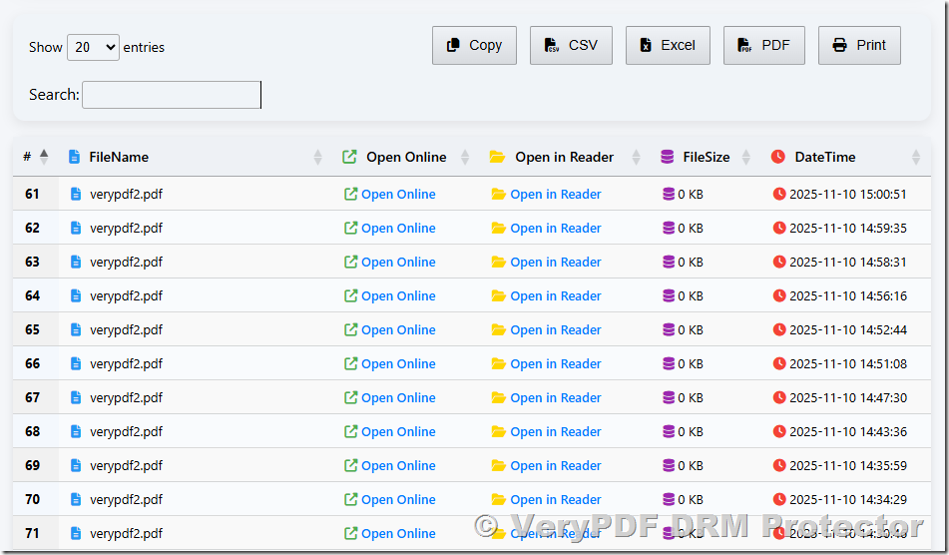Click file icon in row 68

click(x=76, y=431)
